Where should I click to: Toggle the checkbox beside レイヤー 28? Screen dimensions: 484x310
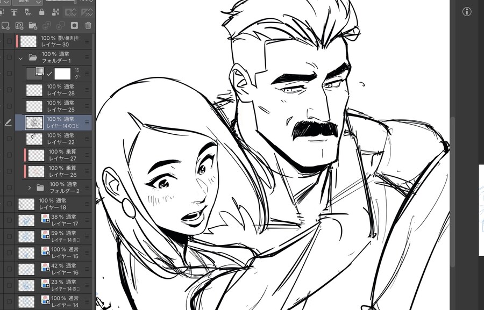(x=9, y=90)
